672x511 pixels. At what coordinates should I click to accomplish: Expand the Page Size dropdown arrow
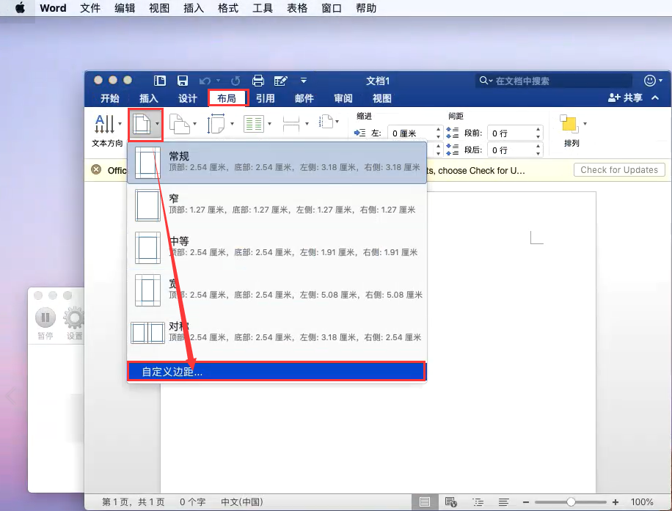(232, 124)
